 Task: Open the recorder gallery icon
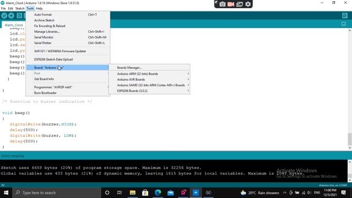click(240, 4)
